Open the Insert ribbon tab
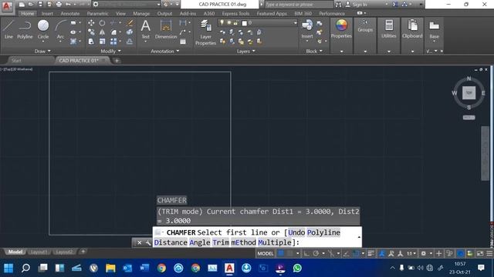This screenshot has height=277, width=494. click(47, 14)
